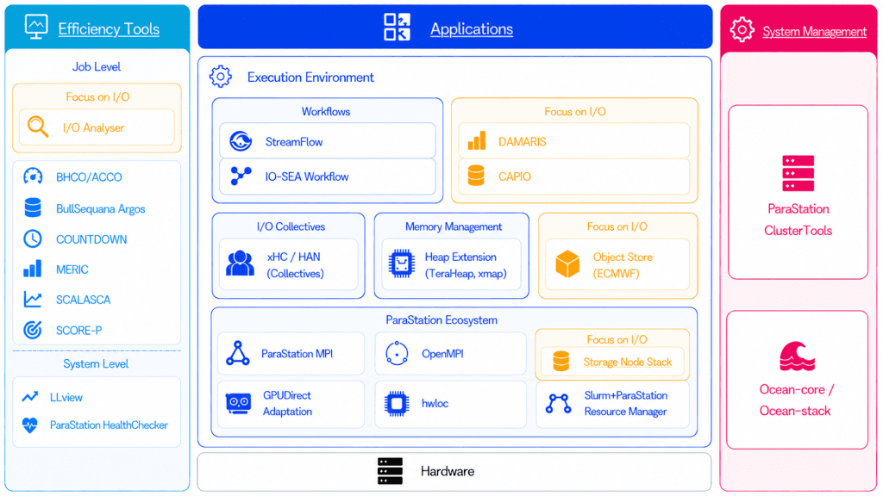Open the Efficiency Tools header link

(109, 28)
